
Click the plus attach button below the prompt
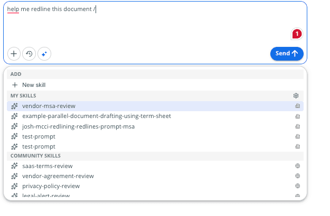(x=14, y=54)
